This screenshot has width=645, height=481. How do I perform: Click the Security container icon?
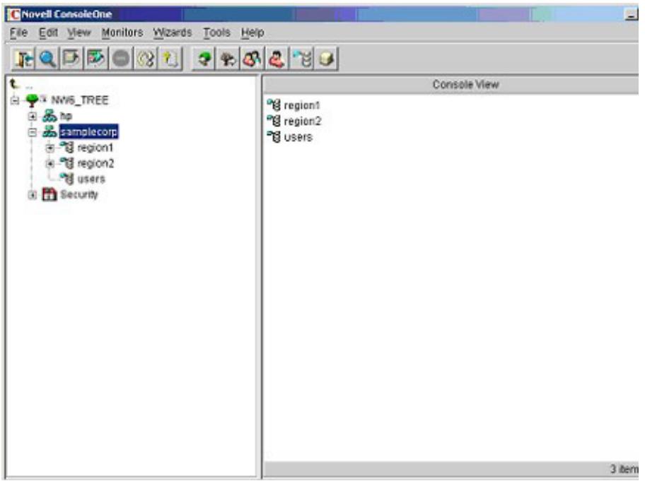click(x=50, y=194)
